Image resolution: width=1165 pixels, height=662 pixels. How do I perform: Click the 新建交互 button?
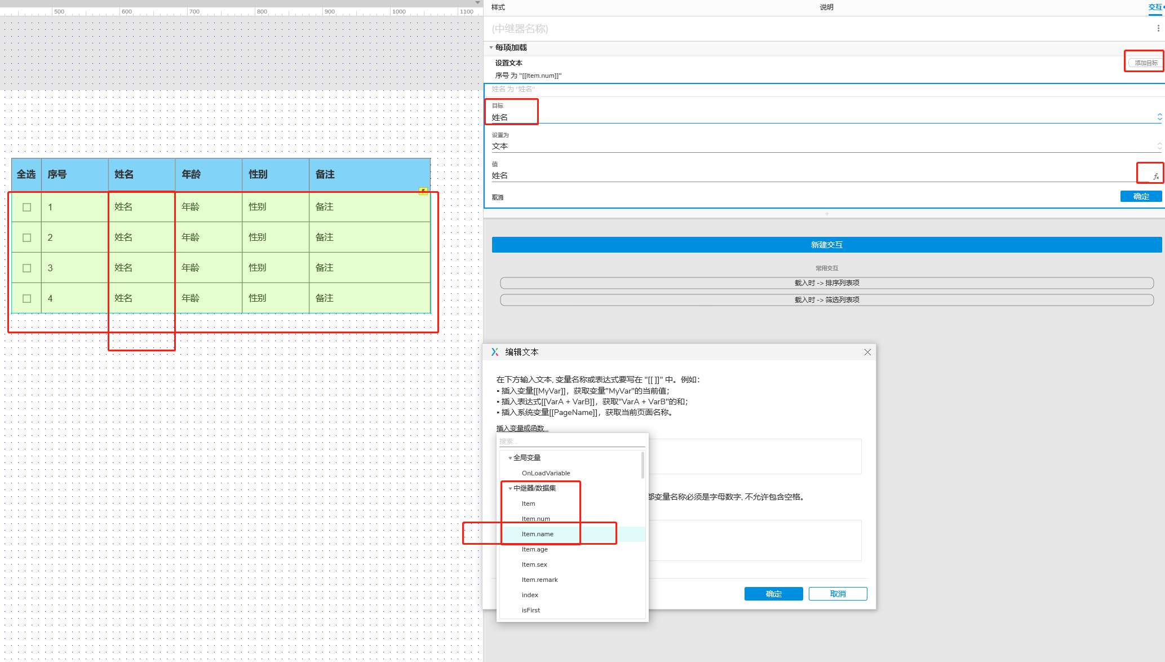click(827, 245)
